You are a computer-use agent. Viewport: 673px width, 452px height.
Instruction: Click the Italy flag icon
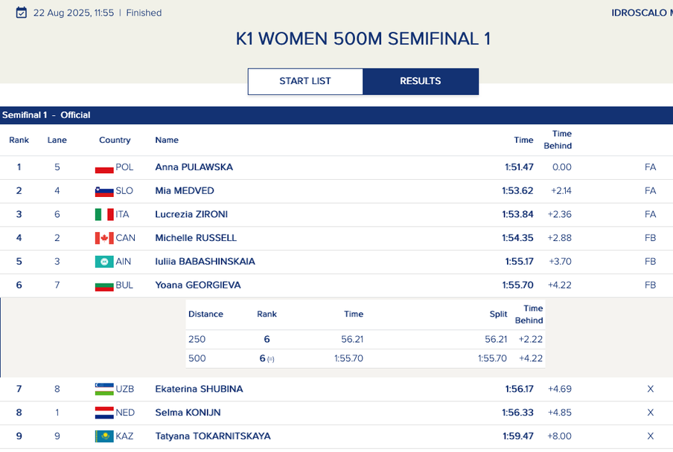[104, 215]
